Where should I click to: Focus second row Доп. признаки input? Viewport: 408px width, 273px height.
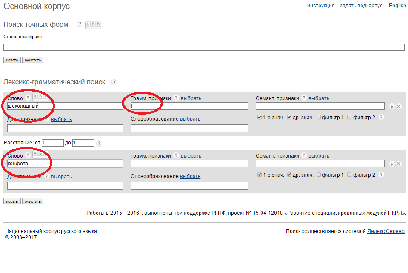(65, 186)
